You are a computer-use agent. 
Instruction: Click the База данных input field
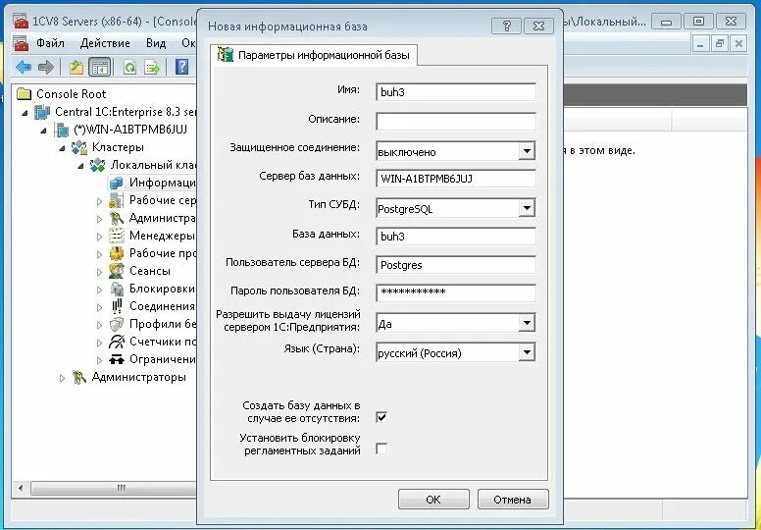coord(456,237)
